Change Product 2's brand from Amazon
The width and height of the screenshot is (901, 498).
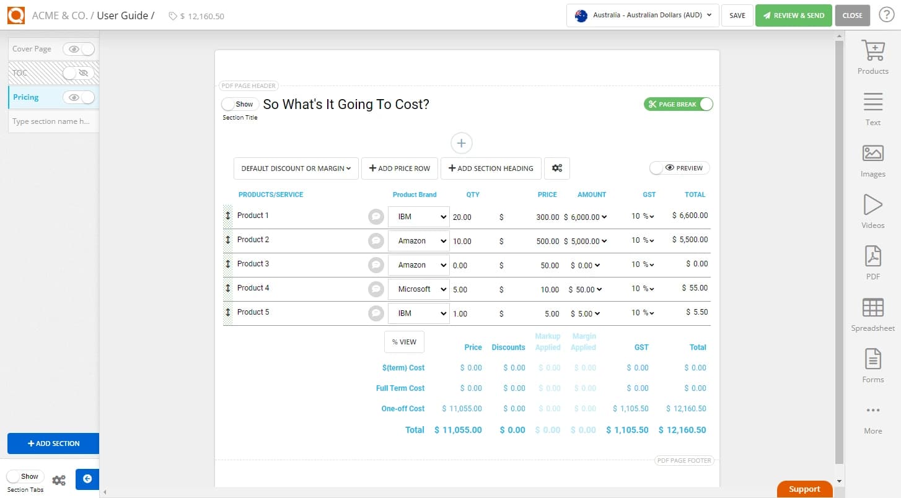point(418,240)
